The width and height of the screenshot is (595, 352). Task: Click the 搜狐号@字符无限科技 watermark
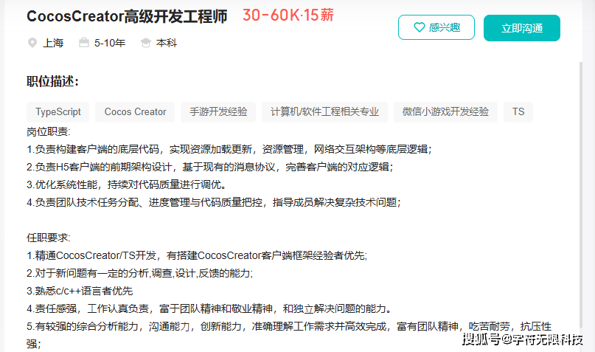click(523, 339)
